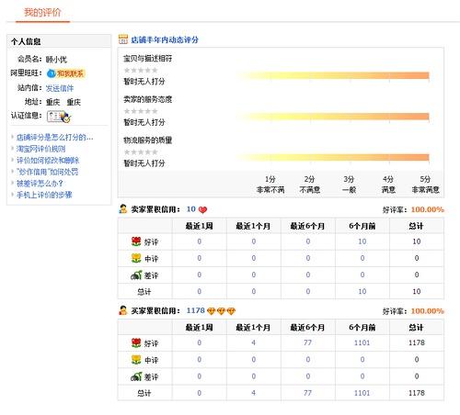Click the seller credit score 10

click(190, 209)
